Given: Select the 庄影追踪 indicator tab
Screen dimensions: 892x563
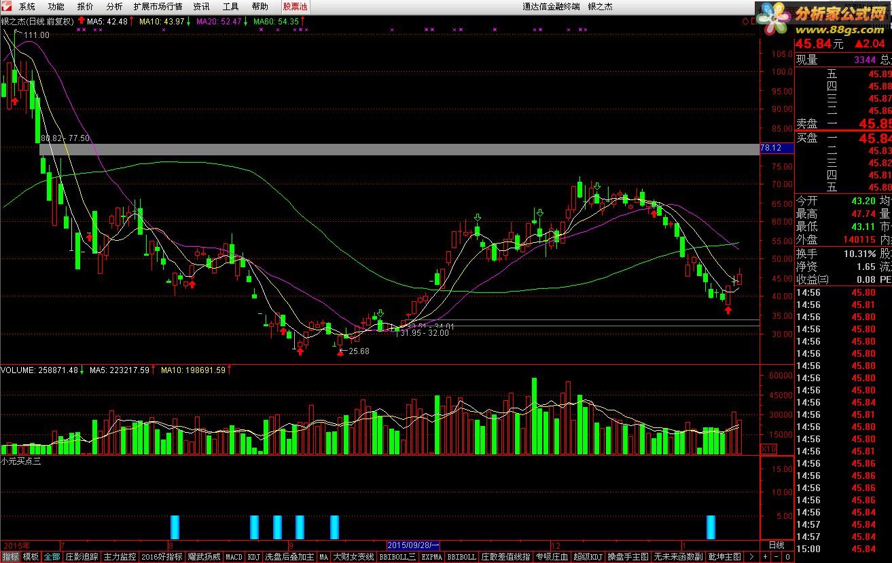Looking at the screenshot, I should coord(82,557).
